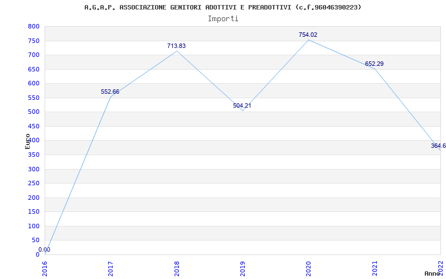Select the 650 y-axis tick label

(33, 69)
